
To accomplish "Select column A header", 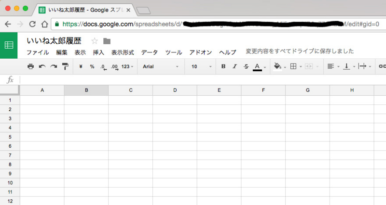I will 42,90.
